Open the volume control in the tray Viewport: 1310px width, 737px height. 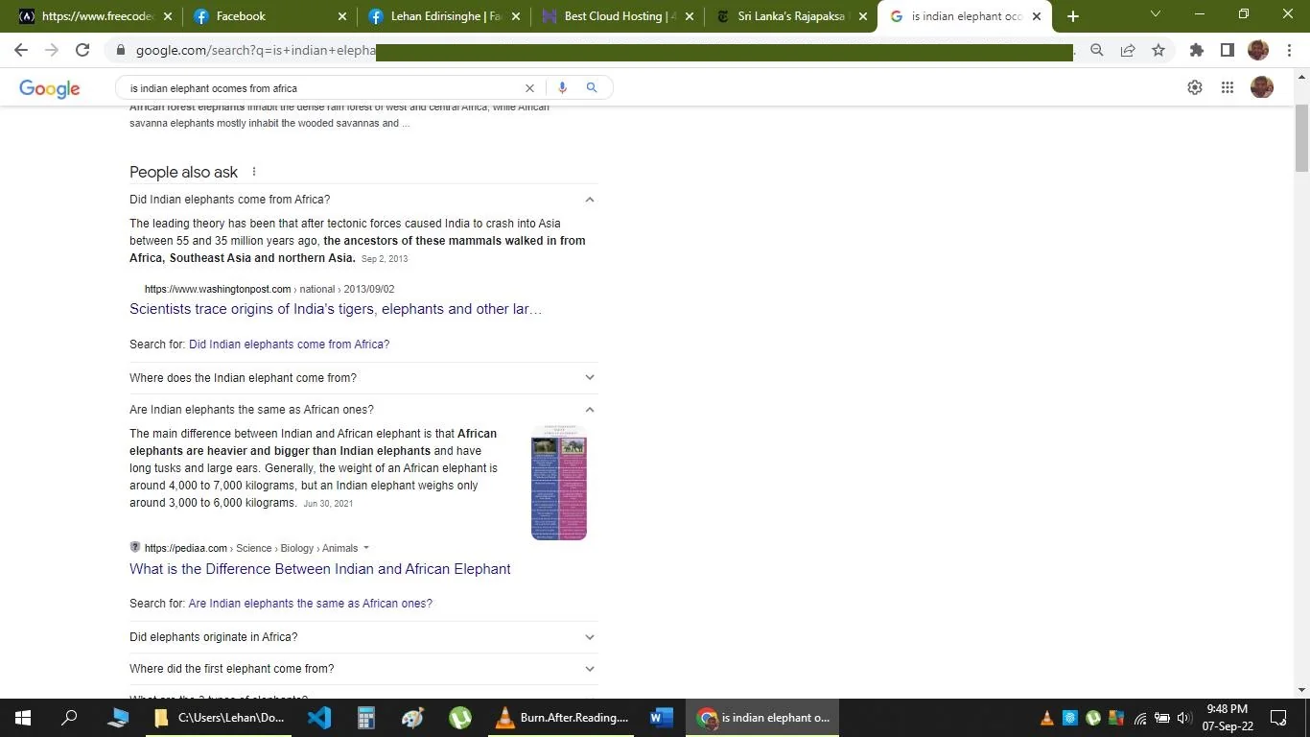coord(1183,718)
